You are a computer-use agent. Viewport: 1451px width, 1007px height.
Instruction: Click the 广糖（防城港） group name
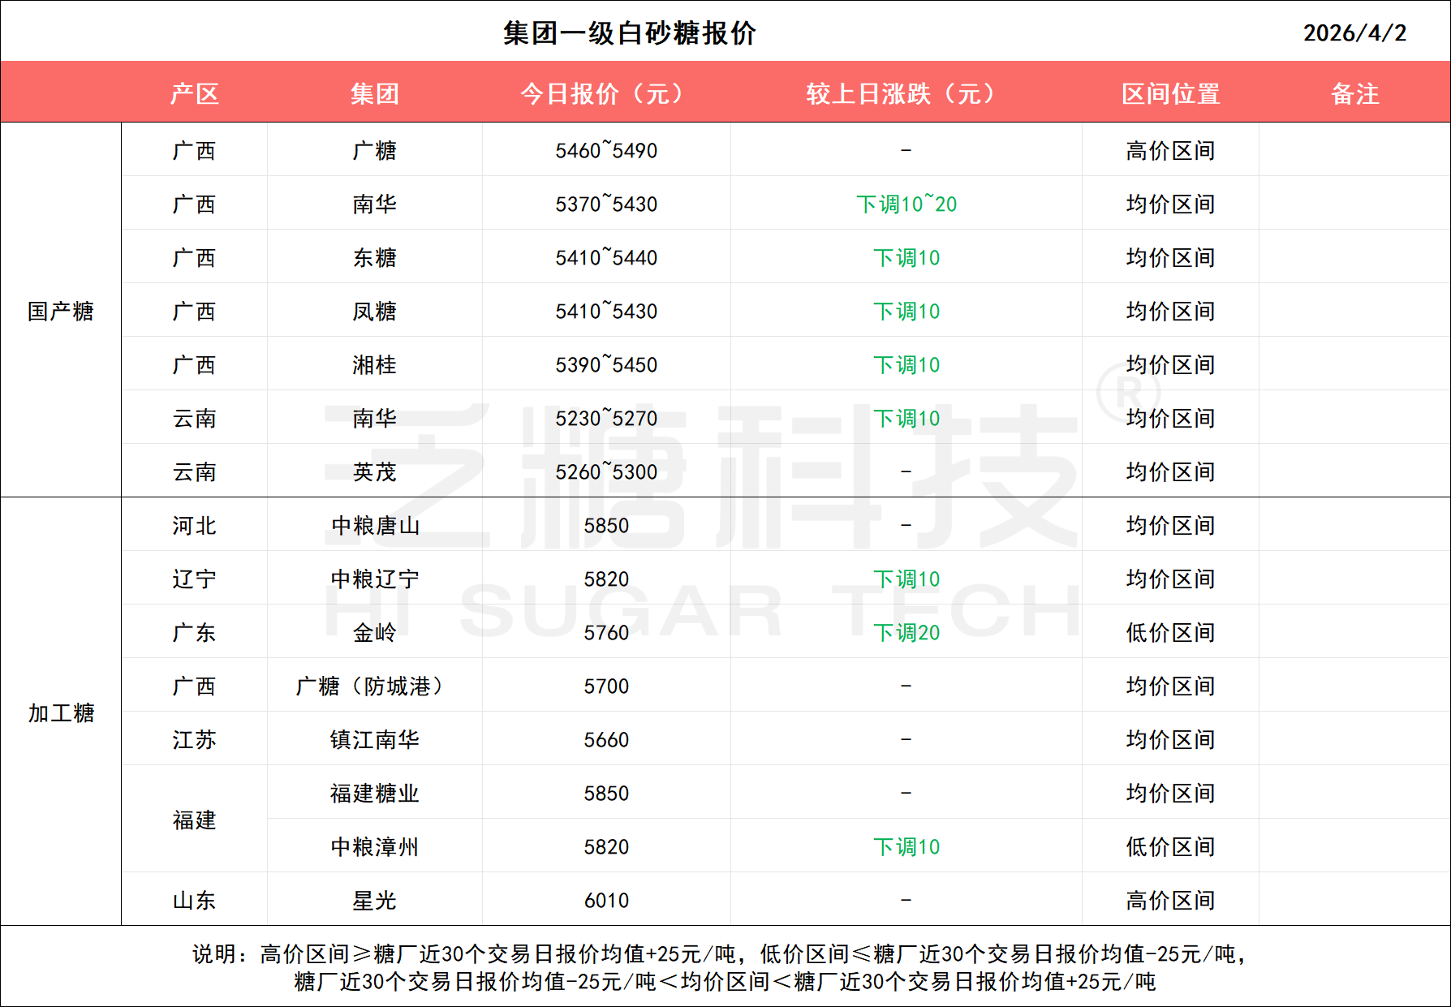tap(374, 686)
